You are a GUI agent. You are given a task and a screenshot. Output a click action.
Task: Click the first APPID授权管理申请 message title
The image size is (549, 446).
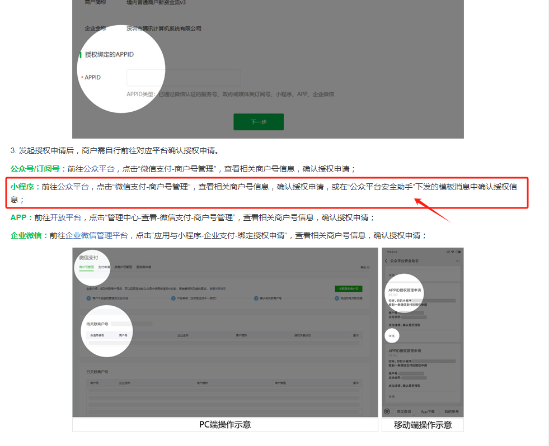tap(405, 290)
